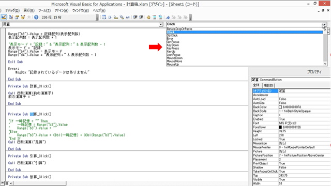
Task: Select GotFocus event
Action: point(245,42)
